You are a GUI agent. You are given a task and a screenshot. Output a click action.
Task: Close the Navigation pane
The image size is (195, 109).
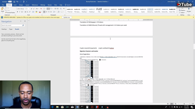point(25,21)
